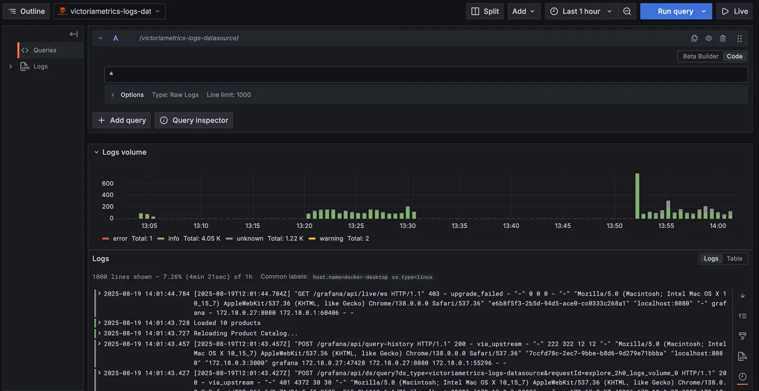This screenshot has width=759, height=391.
Task: Switch log results to Logs view
Action: 711,259
